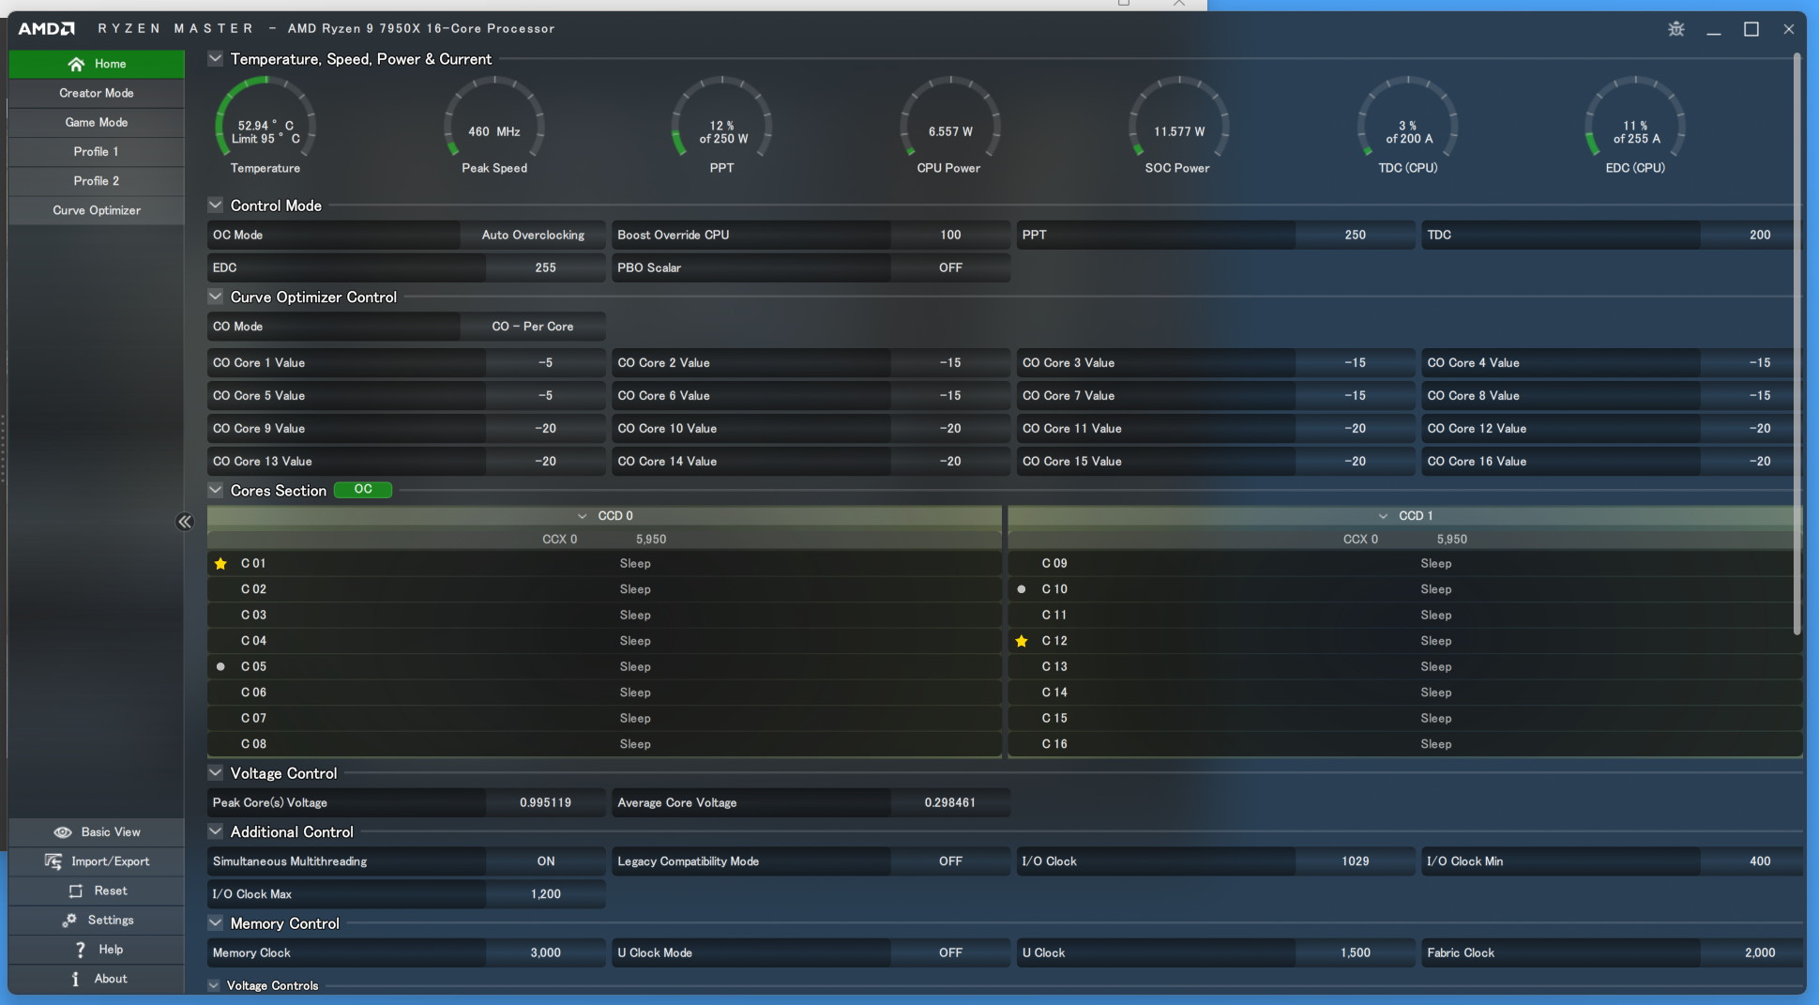Screen dimensions: 1819x1005
Task: Toggle the green OC badge in Cores Section
Action: click(x=363, y=490)
